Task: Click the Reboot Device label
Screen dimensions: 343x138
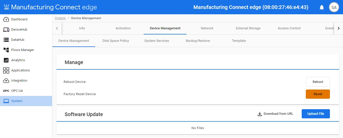Action: [x=75, y=82]
